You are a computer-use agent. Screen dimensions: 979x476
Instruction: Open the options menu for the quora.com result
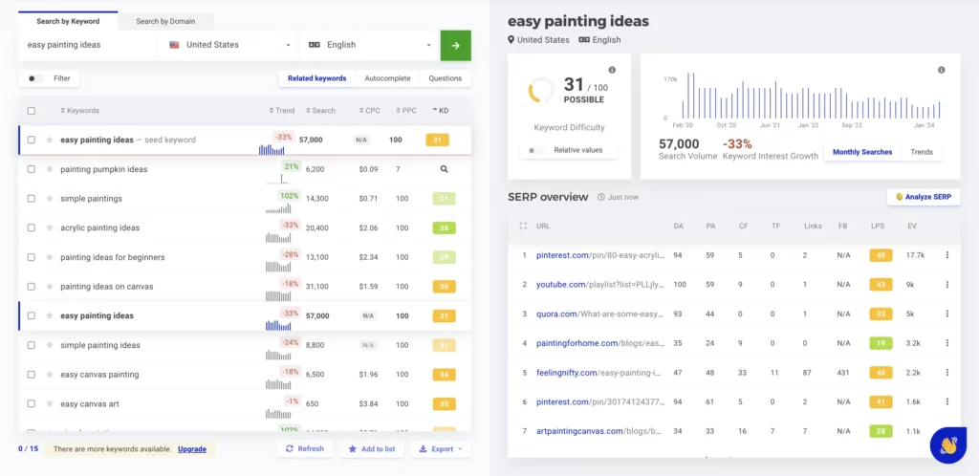[947, 314]
